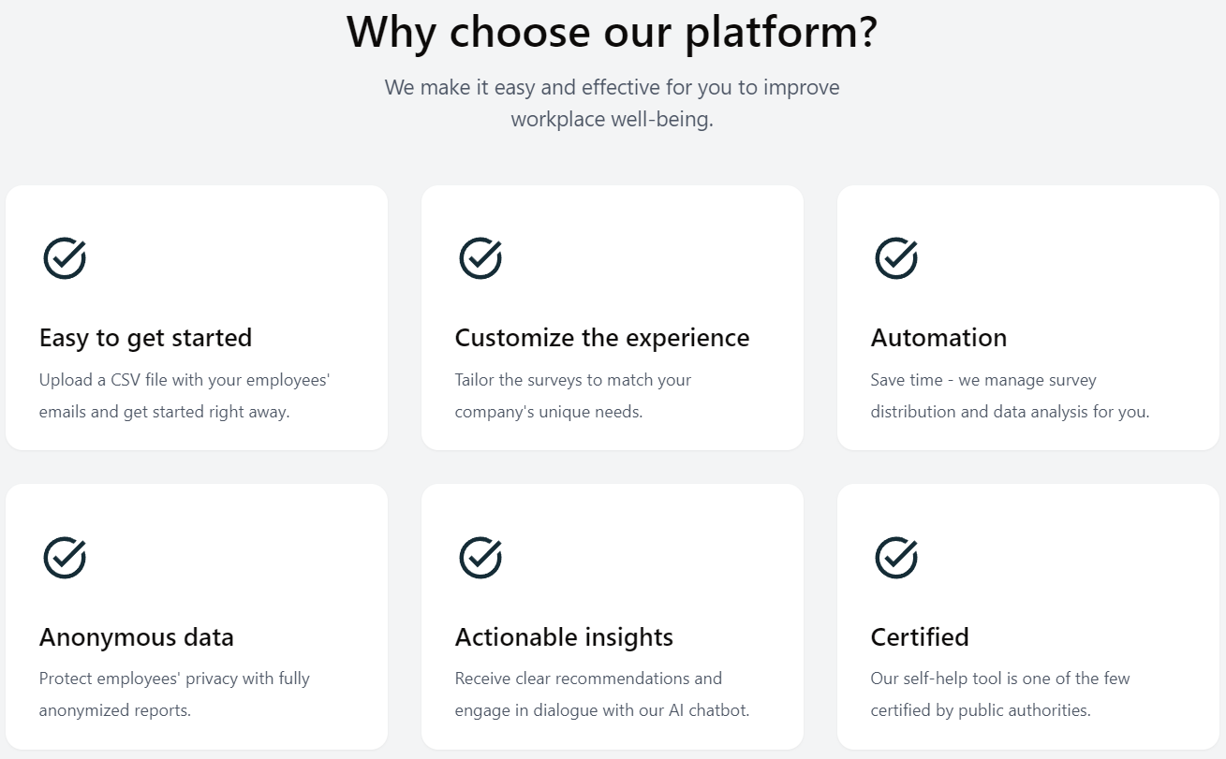Screen dimensions: 1226x759
Task: Click the Save time survey distribution description
Action: (x=1010, y=396)
